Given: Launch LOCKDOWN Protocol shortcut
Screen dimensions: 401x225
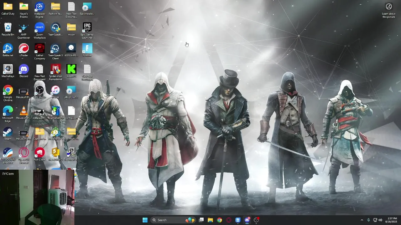Looking at the screenshot, I should pos(8,156).
